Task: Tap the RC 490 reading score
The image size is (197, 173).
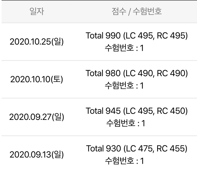Action: click(x=171, y=74)
